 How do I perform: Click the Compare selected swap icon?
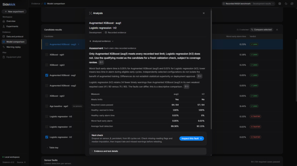[x=252, y=30]
